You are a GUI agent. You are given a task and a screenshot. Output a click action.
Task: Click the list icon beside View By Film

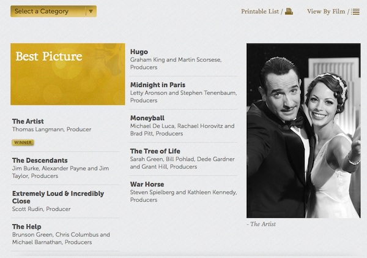[x=355, y=11]
